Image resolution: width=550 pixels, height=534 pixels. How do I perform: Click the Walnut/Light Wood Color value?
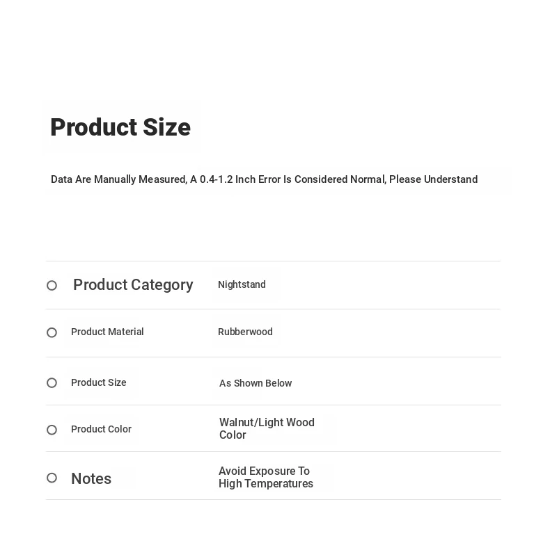[267, 428]
